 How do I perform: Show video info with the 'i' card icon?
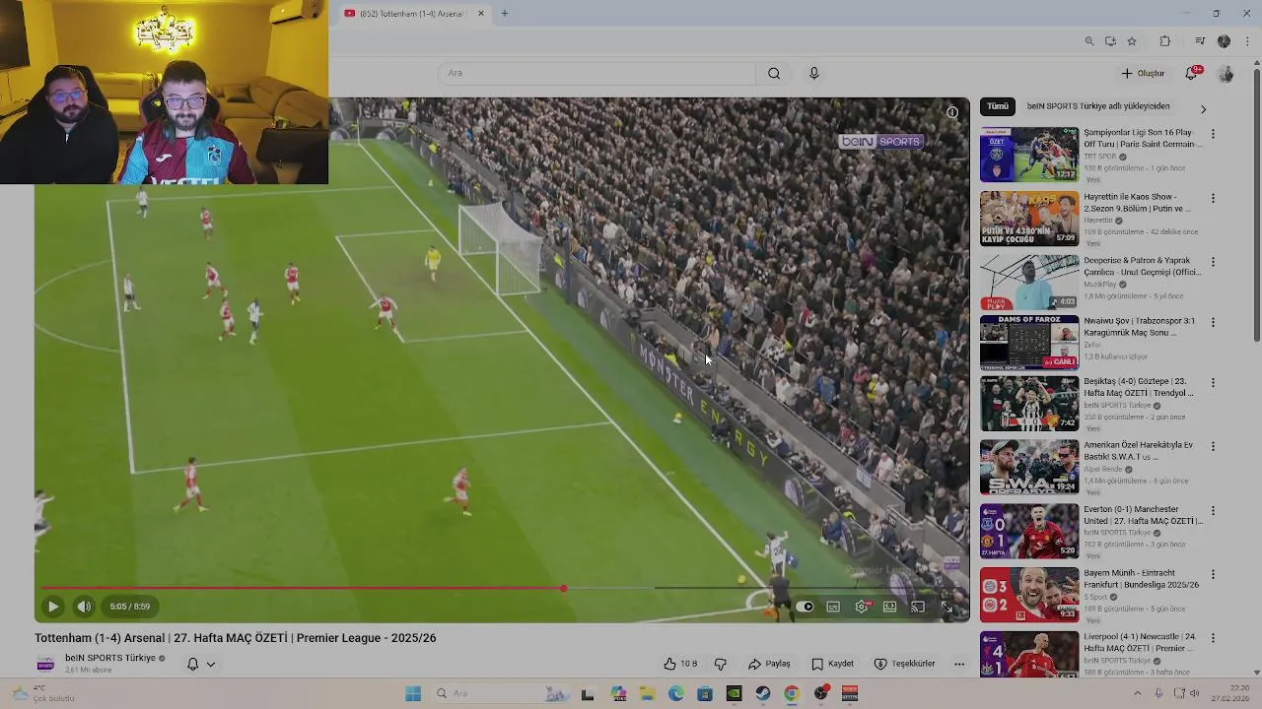click(x=952, y=112)
